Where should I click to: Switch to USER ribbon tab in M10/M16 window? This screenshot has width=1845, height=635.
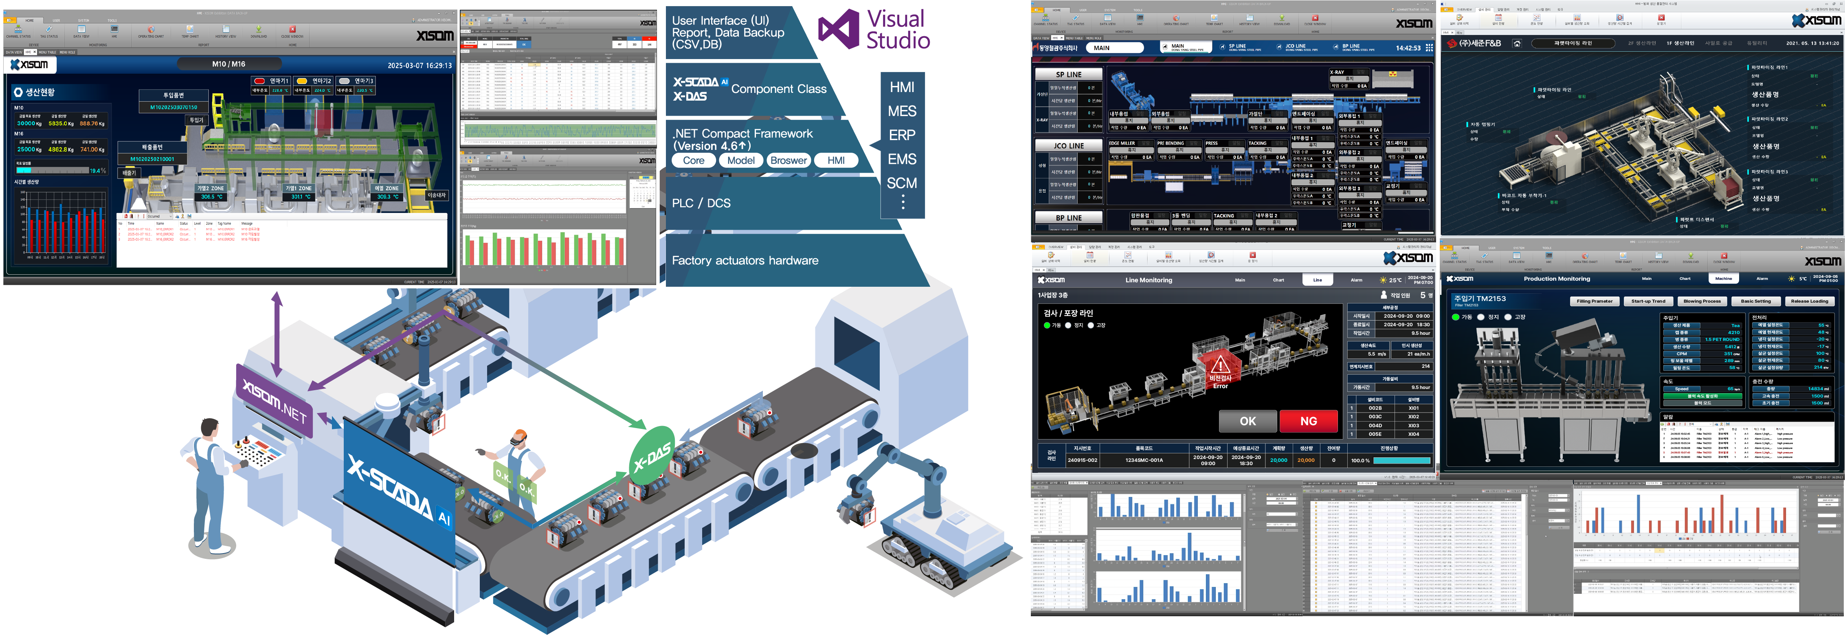[x=57, y=20]
